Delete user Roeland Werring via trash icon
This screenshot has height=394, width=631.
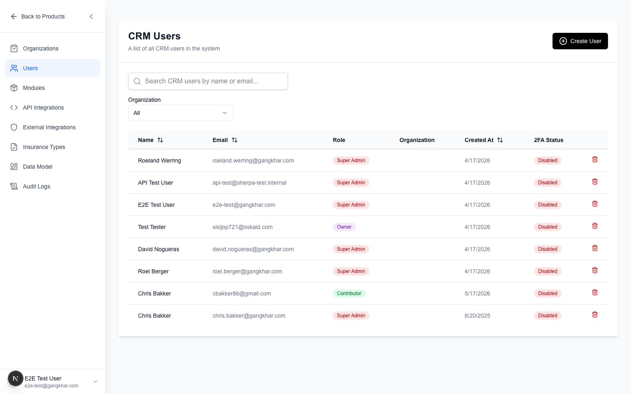tap(595, 159)
